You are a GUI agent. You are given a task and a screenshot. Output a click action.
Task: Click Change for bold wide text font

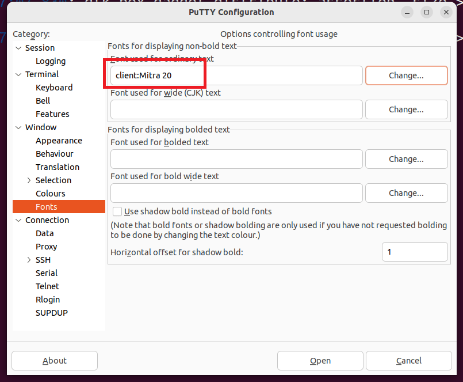[x=406, y=193]
